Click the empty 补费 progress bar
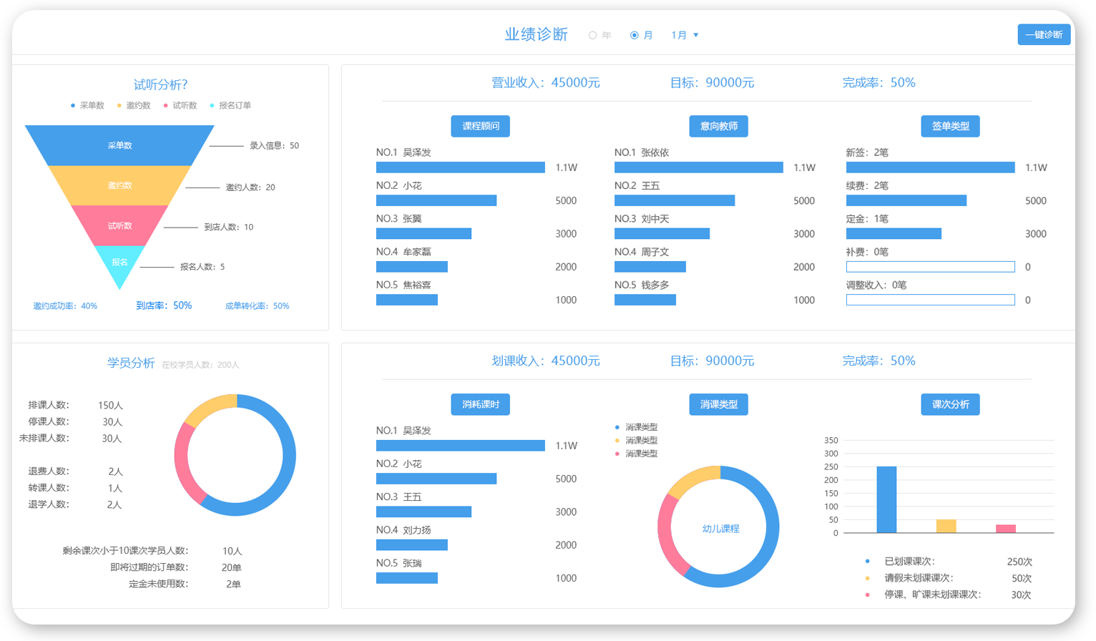 pyautogui.click(x=930, y=267)
